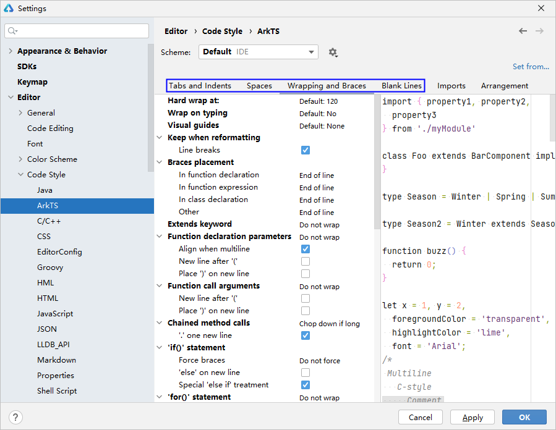This screenshot has width=556, height=430.
Task: Switch to the Spaces tab
Action: pos(259,86)
